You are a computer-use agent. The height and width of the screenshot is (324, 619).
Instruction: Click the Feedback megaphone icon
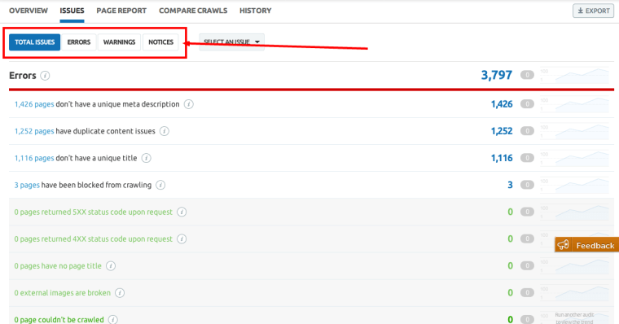[x=564, y=245]
